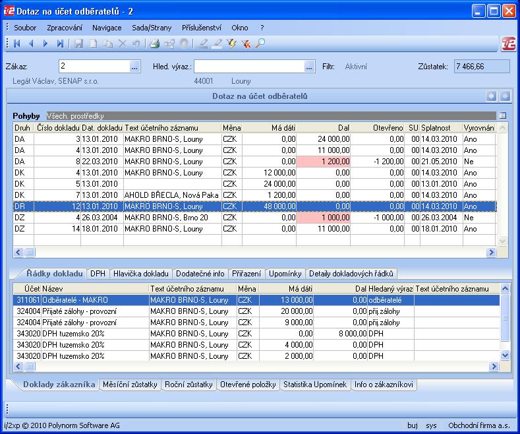Switch to Roční zůstatky tab

pos(188,385)
